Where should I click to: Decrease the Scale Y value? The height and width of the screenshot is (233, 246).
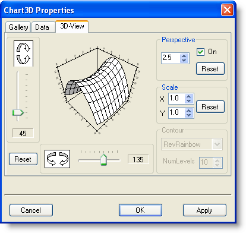click(189, 115)
